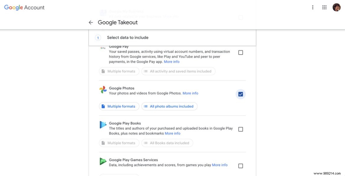Click the file icon in Google Pay Multiple formats chip
Screen dimensions: 345x176
(x=103, y=71)
